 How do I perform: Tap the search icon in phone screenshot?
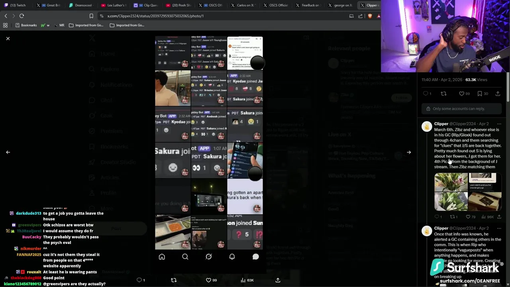pyautogui.click(x=185, y=257)
